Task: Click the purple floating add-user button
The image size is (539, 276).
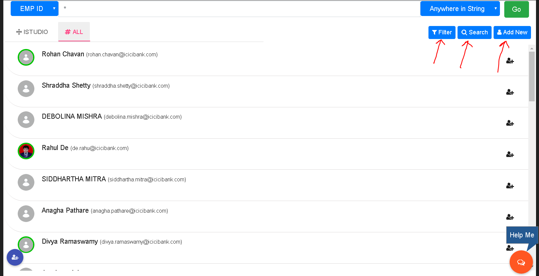Action: pos(15,257)
